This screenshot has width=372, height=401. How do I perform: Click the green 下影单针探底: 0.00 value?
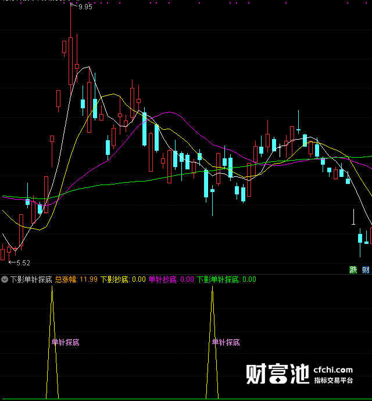[x=226, y=279]
